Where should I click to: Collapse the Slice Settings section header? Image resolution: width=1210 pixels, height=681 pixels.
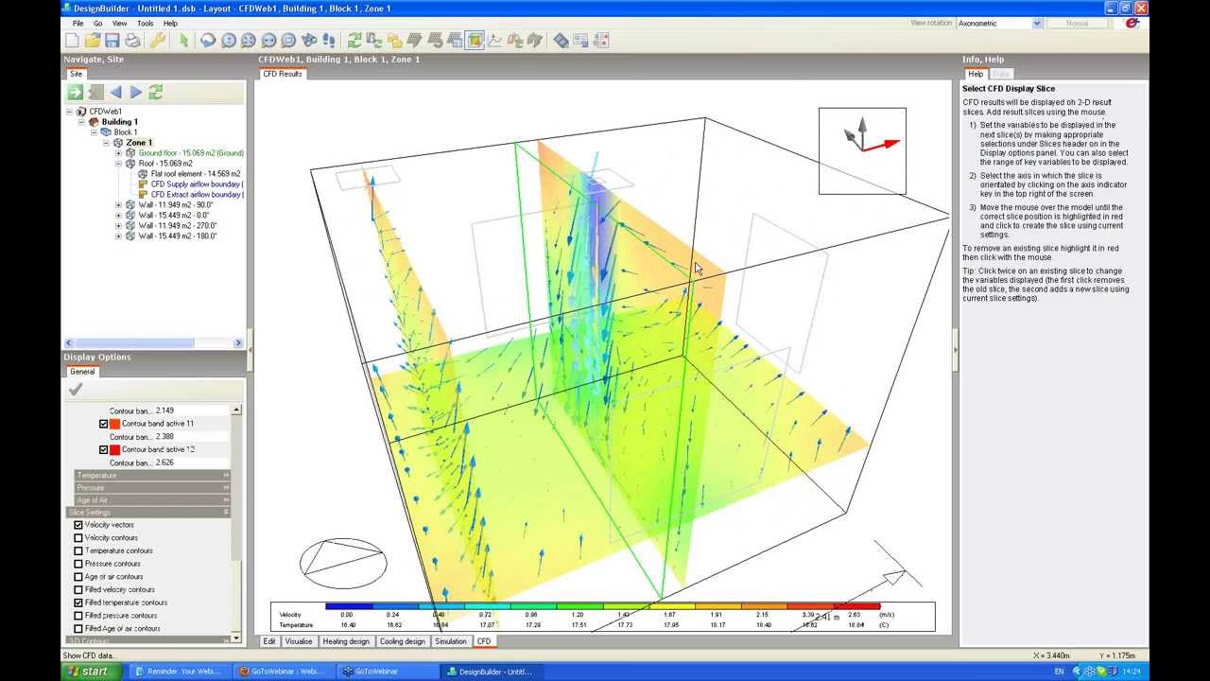(x=148, y=512)
